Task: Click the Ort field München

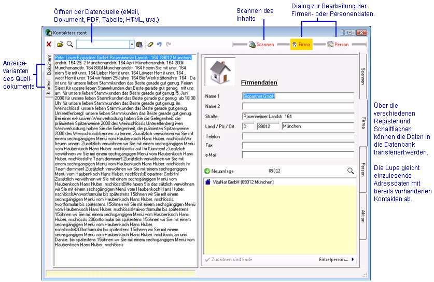Action: coord(318,126)
